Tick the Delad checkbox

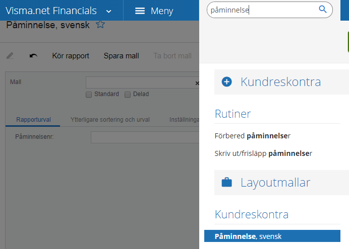click(x=128, y=95)
